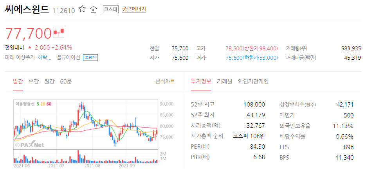The width and height of the screenshot is (366, 176).
Task: Click the 벨류에이션 label
Action: pos(68,57)
